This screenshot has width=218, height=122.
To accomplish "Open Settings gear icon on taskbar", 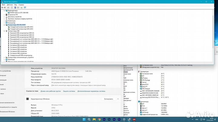I will [124, 119].
